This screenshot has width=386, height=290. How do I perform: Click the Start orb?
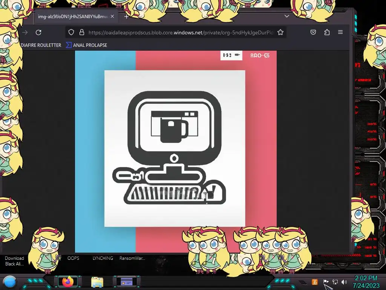[x=10, y=282]
